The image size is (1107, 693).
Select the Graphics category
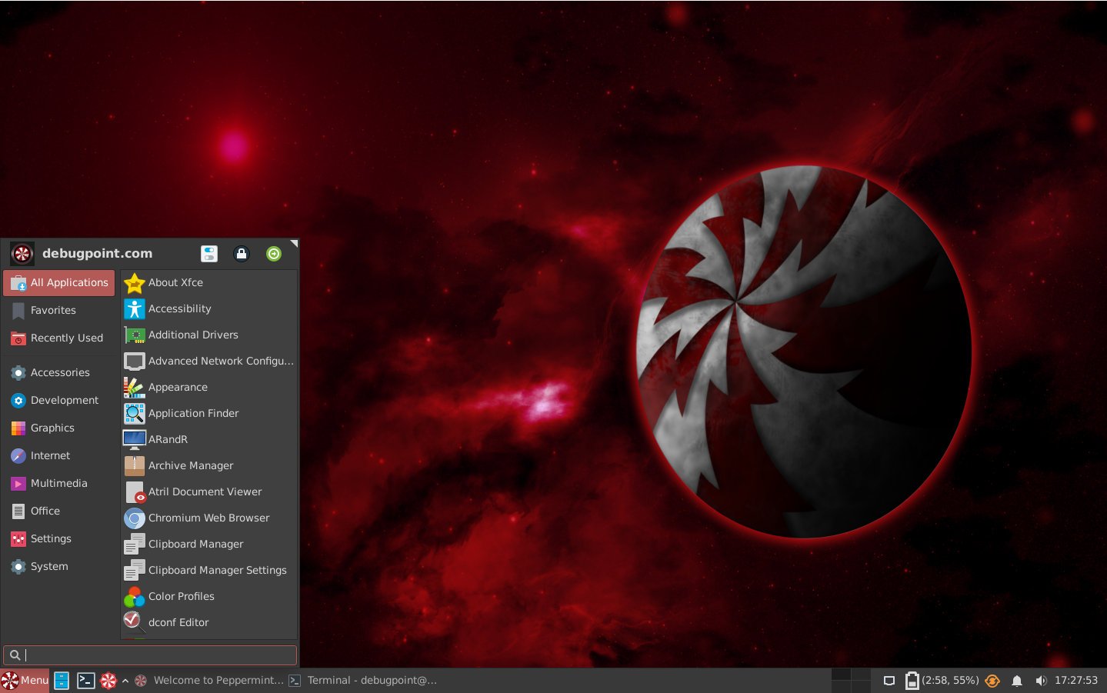pyautogui.click(x=52, y=428)
